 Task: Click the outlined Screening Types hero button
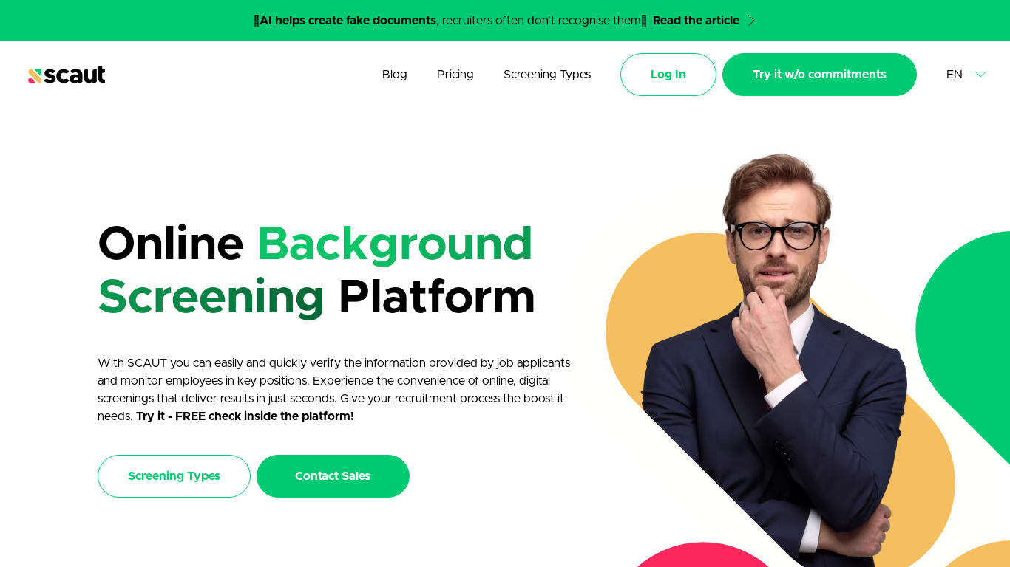[174, 476]
